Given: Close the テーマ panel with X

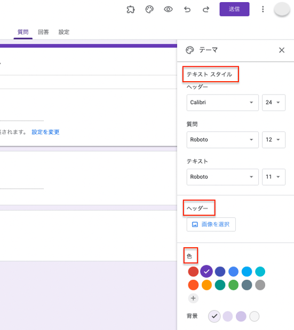Looking at the screenshot, I should pyautogui.click(x=282, y=50).
